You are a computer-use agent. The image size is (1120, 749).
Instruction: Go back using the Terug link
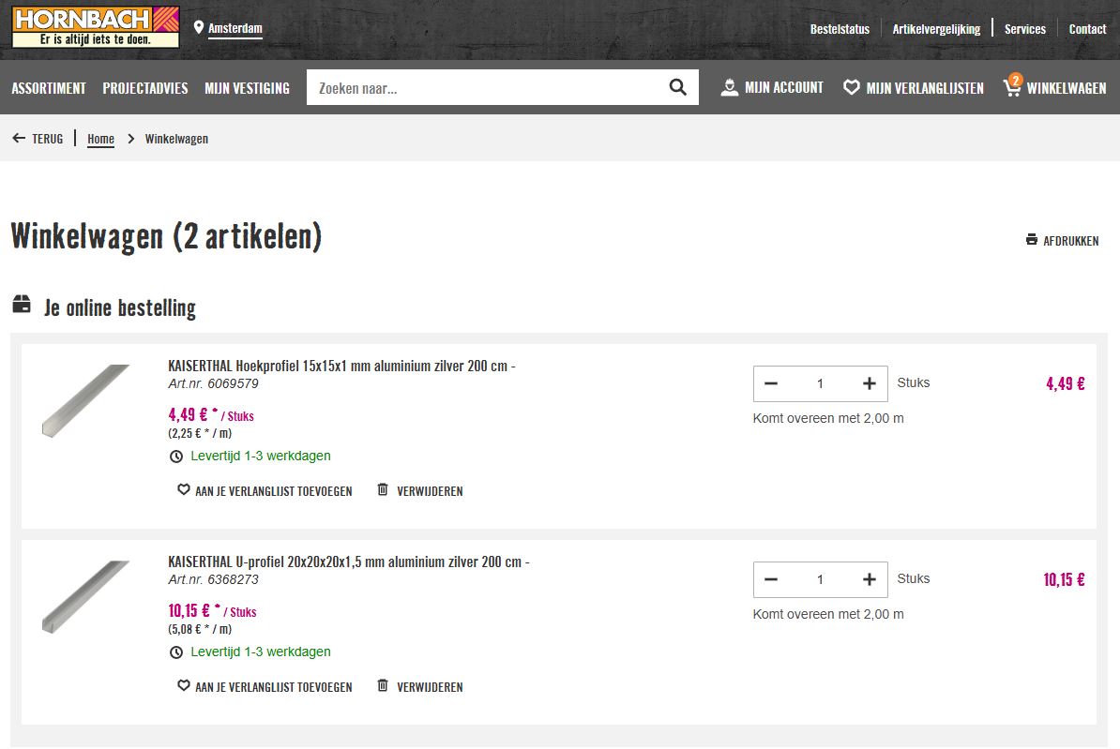pos(38,139)
